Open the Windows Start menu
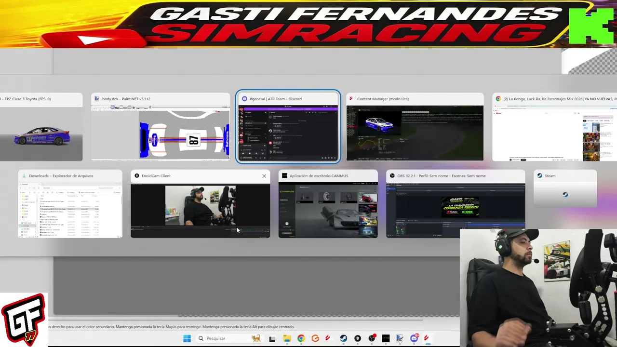 tap(187, 338)
